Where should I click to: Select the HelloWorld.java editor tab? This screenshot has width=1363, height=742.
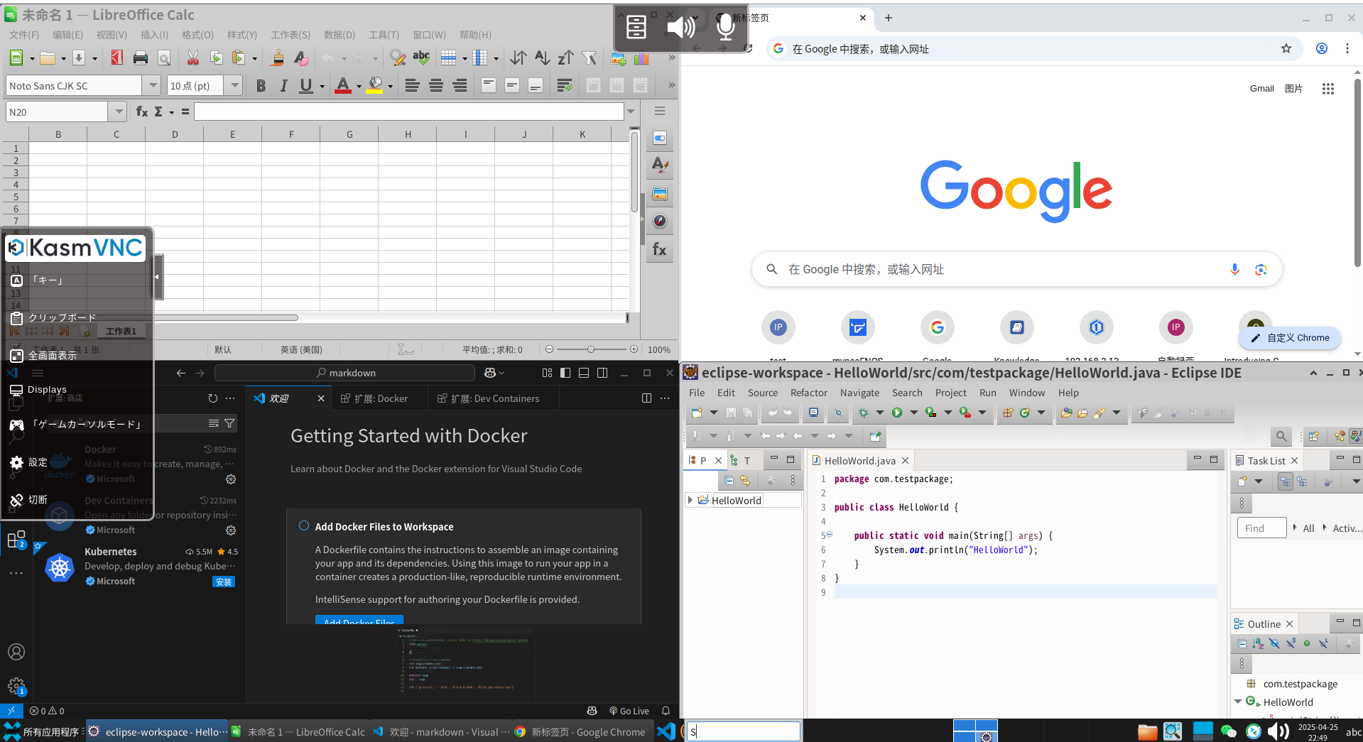point(859,460)
